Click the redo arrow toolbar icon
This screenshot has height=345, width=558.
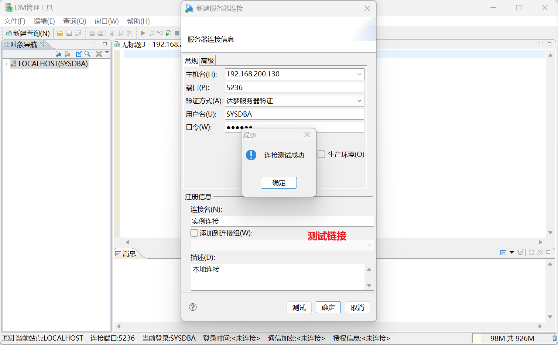[100, 33]
